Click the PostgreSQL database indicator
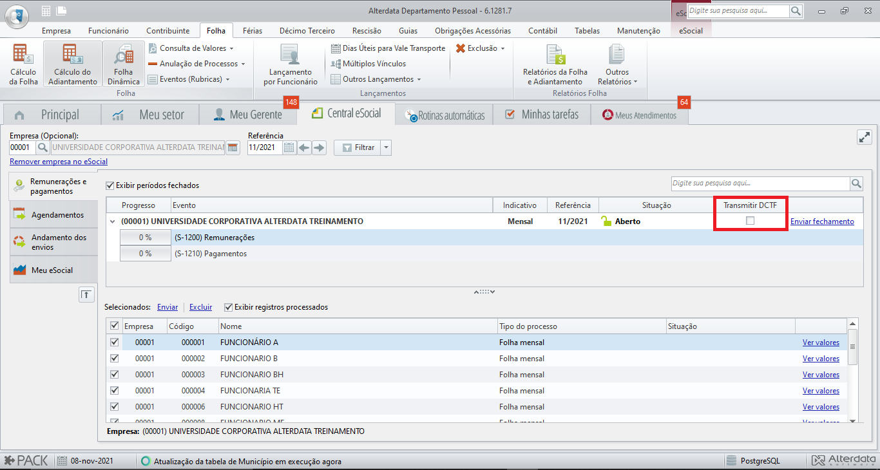 pos(753,461)
